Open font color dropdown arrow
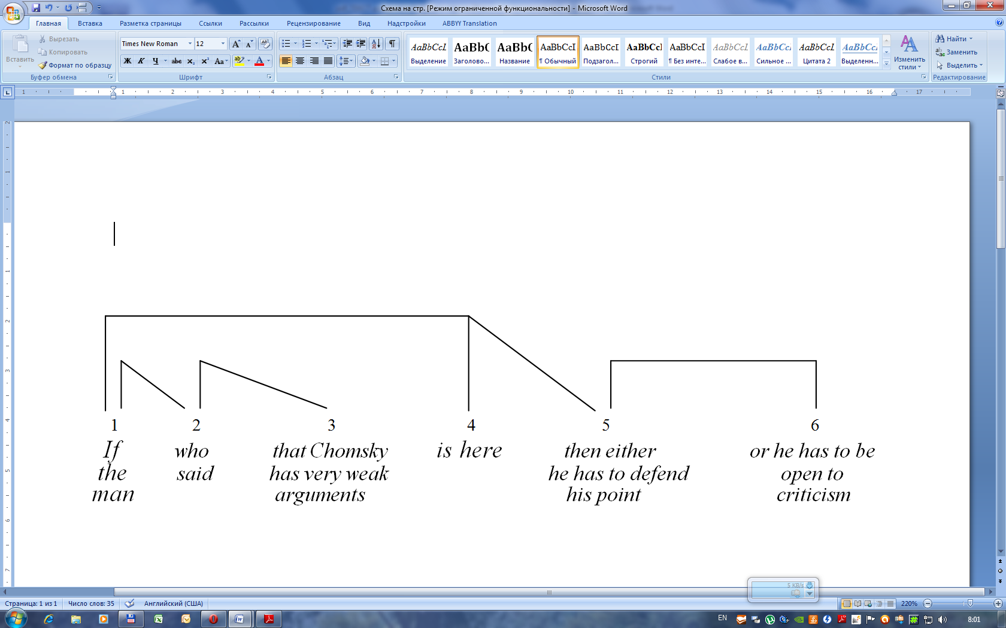Viewport: 1006px width, 628px height. coord(268,61)
